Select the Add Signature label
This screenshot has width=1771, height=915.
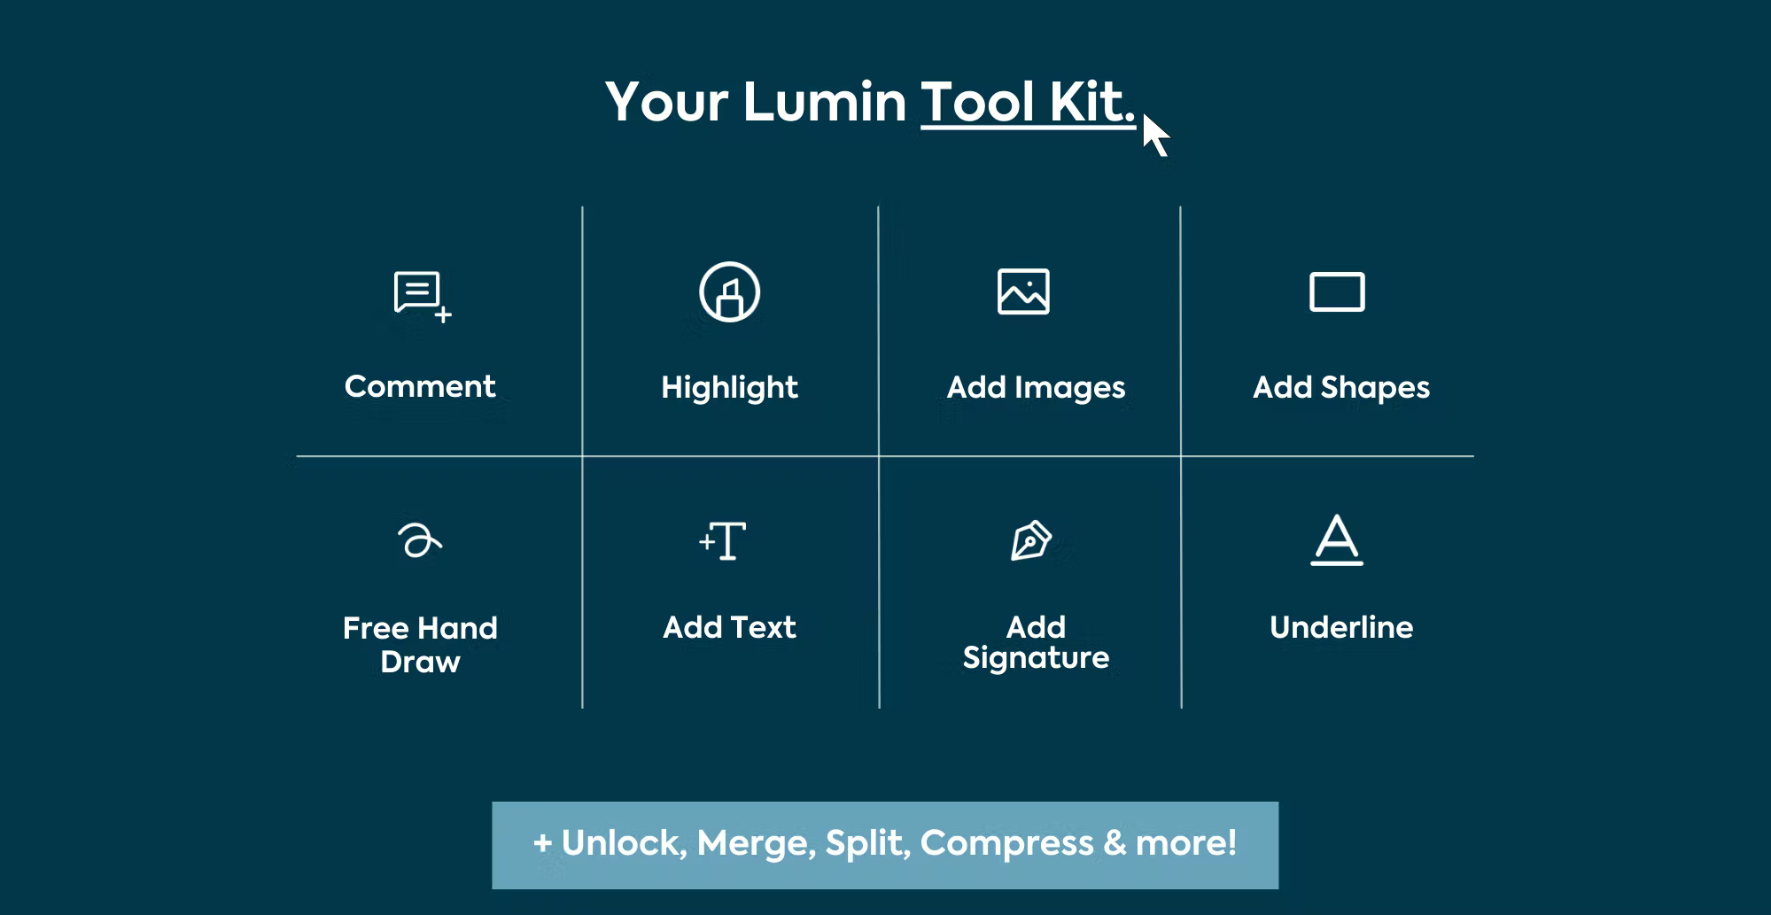[1036, 642]
